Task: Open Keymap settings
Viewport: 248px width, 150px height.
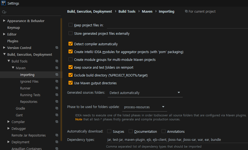Action: [13, 27]
